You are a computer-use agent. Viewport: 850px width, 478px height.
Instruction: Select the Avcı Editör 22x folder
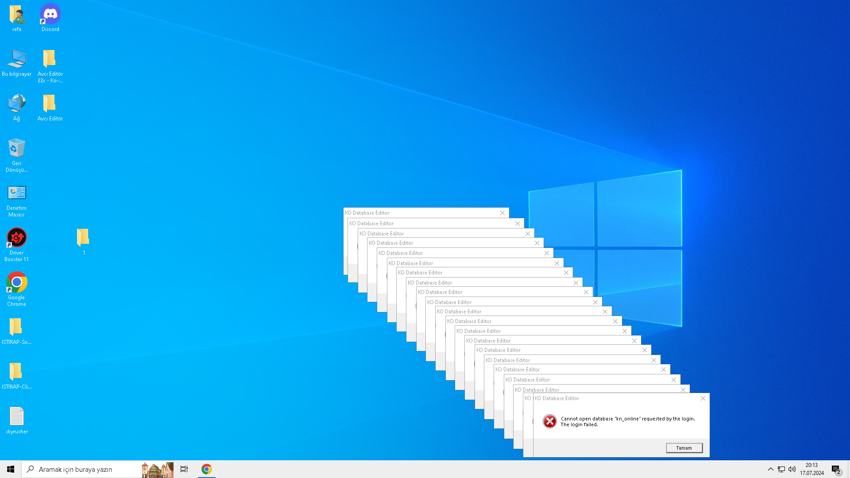tap(50, 66)
